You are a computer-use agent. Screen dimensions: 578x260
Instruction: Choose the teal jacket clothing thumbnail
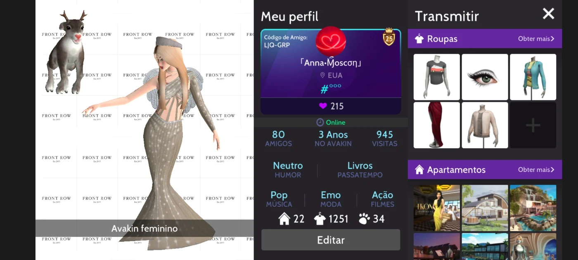click(533, 77)
